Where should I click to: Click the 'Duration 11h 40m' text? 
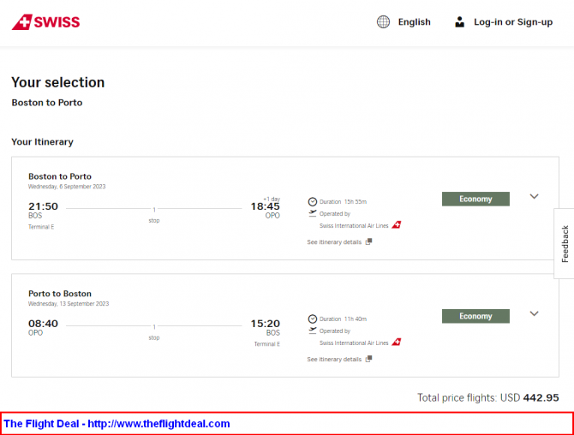click(343, 319)
